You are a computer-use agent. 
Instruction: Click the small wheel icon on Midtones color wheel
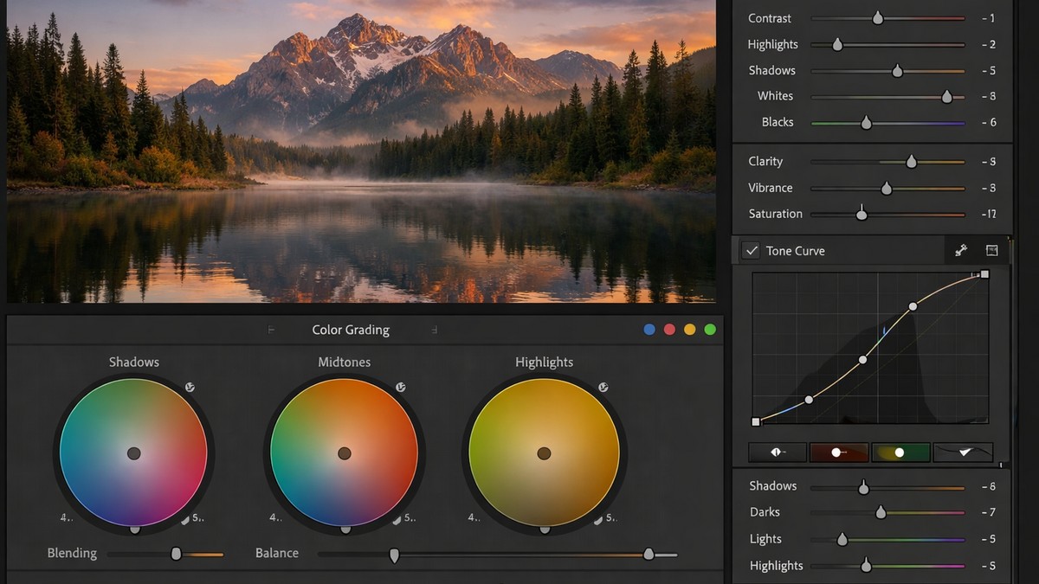[400, 388]
